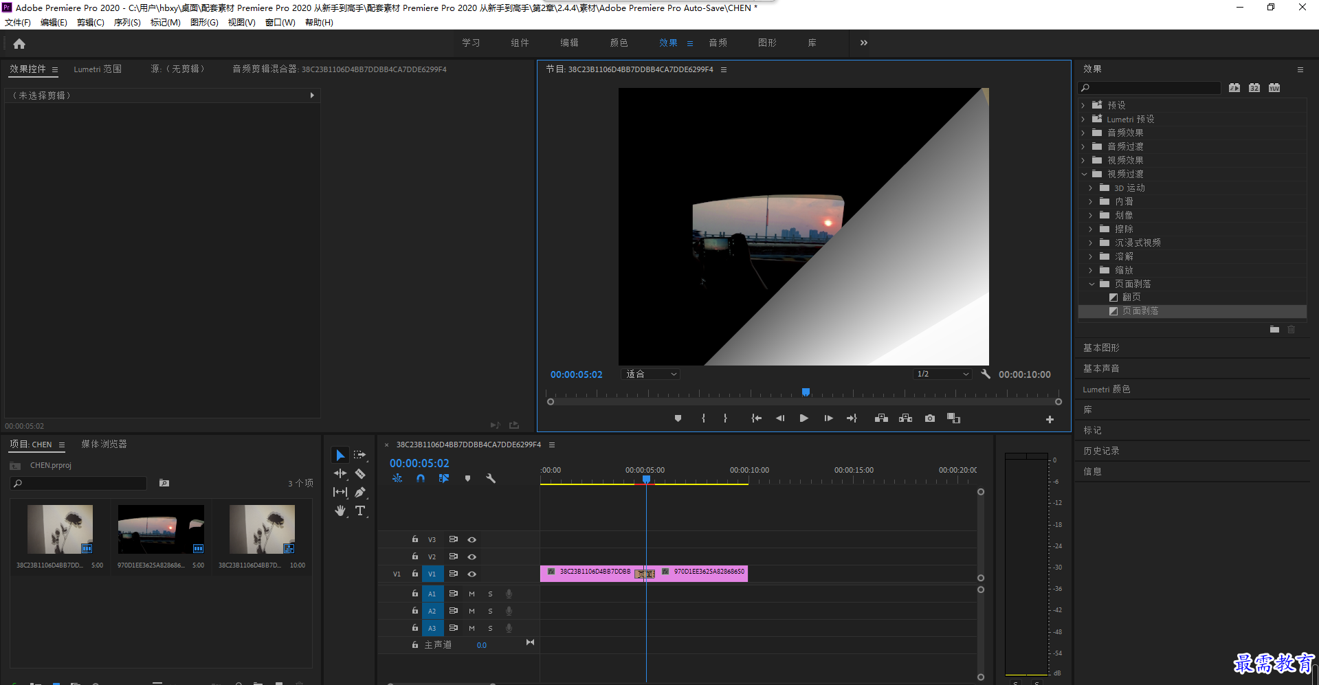The height and width of the screenshot is (685, 1319).
Task: Open 序列(S) menu
Action: coord(127,23)
